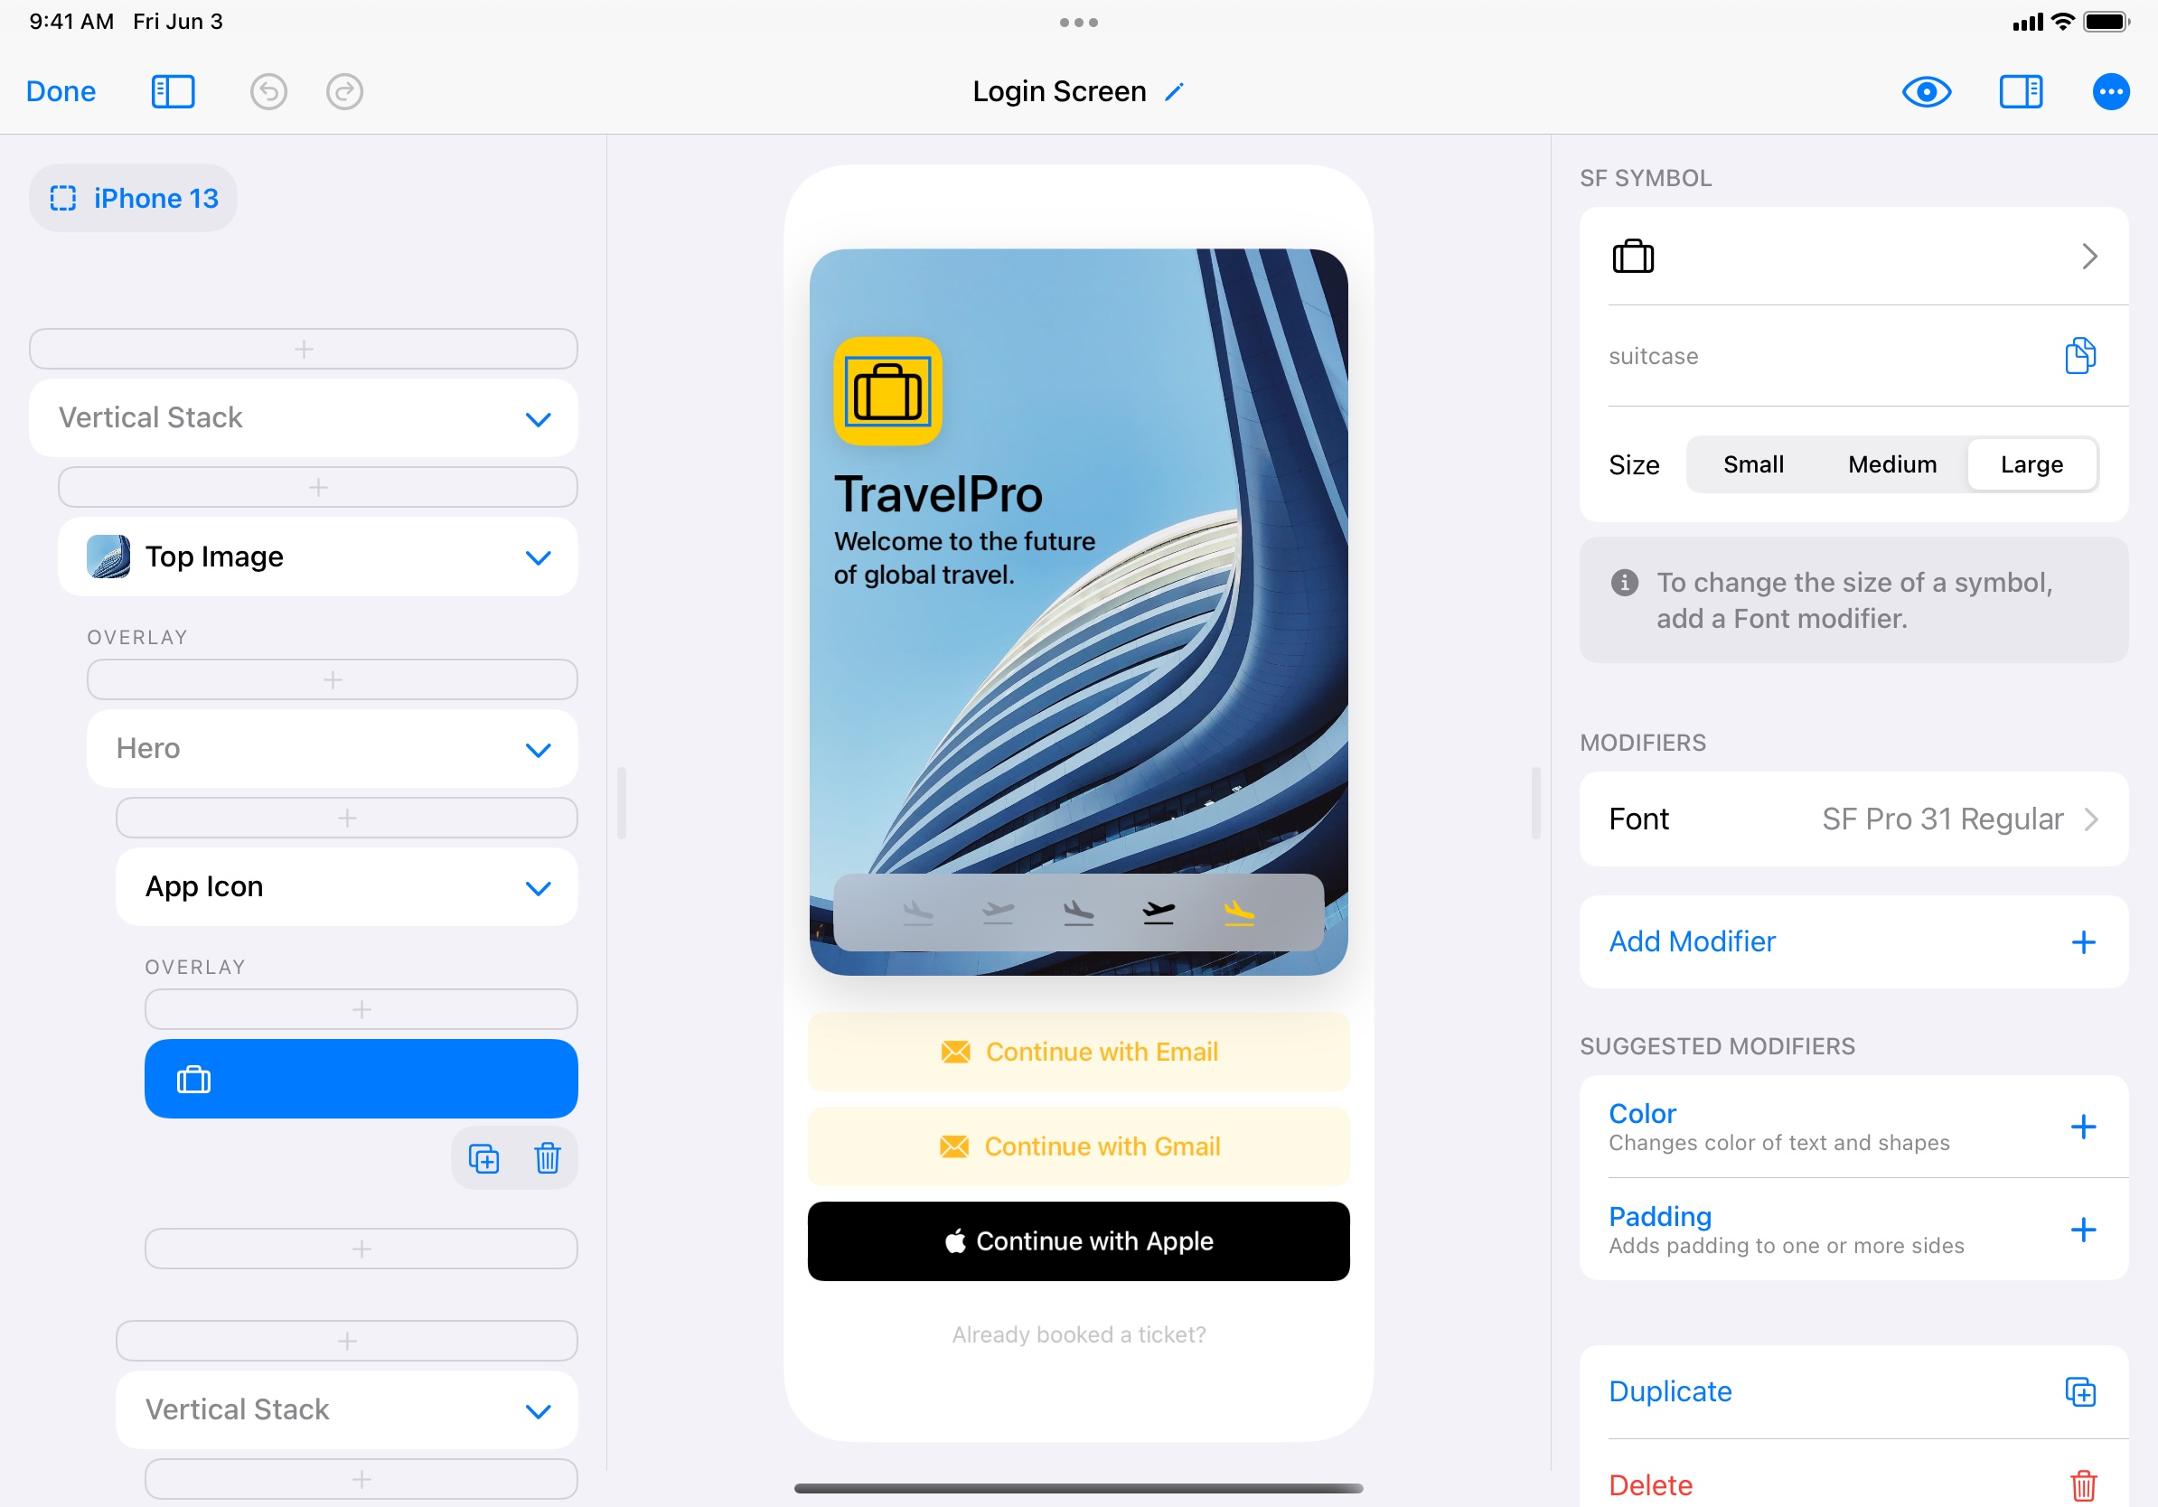Image resolution: width=2158 pixels, height=1507 pixels.
Task: Toggle the preview eye visibility
Action: pos(1925,92)
